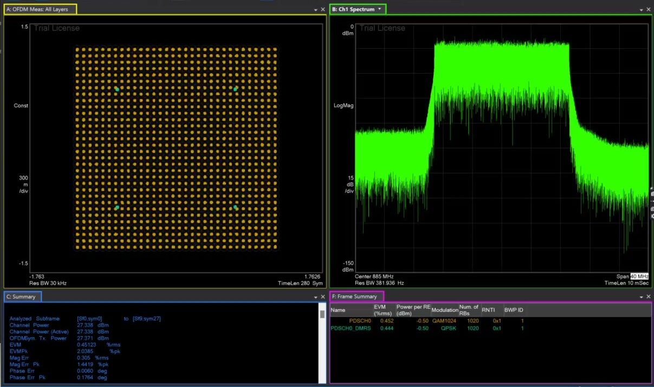Screen dimensions: 654x387
Task: Select the F: Frame Summary tab
Action: click(357, 297)
